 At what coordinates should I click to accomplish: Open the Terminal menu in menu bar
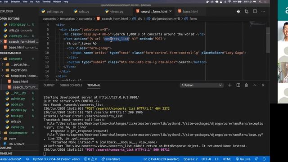click(x=46, y=2)
